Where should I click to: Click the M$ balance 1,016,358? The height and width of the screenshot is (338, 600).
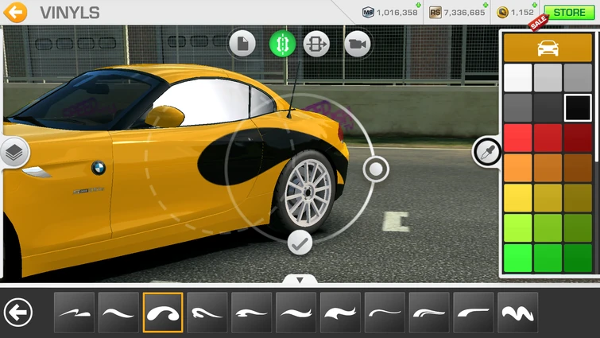click(x=397, y=13)
